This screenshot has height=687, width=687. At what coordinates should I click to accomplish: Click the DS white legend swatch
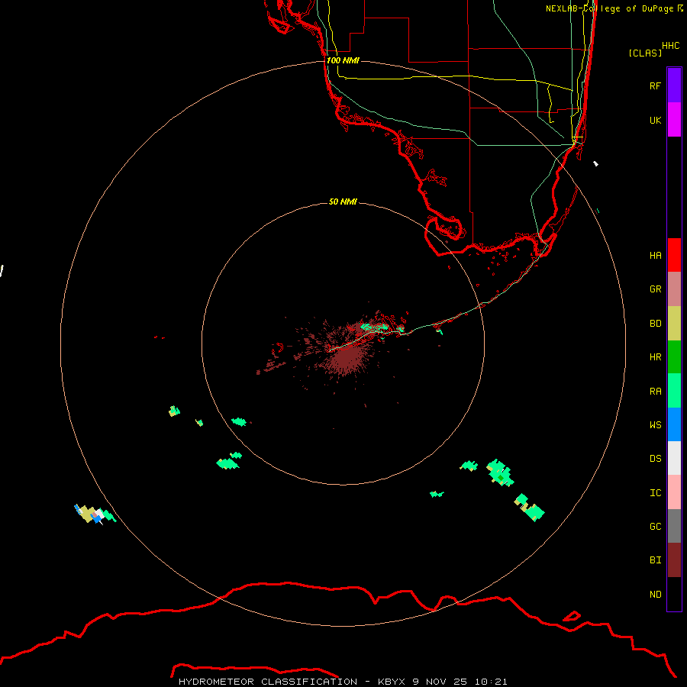coord(674,458)
